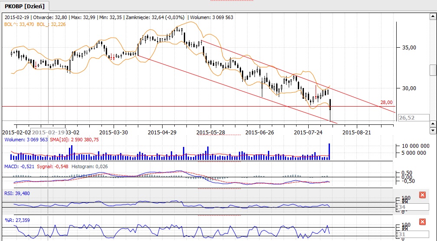This screenshot has width=437, height=241.
Task: Click the 2015-08-21 date on time axis
Action: [357, 132]
